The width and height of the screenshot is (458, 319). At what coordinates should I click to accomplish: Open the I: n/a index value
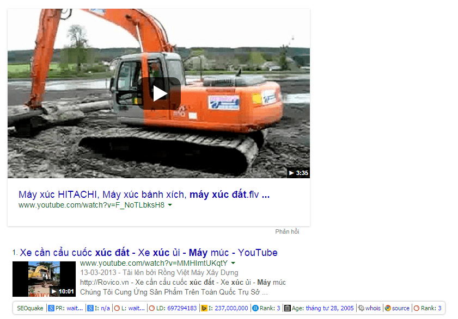(106, 308)
